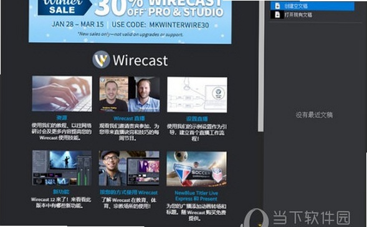Open the Winter Sale 30% off banner
This screenshot has width=367, height=227.
[130, 22]
